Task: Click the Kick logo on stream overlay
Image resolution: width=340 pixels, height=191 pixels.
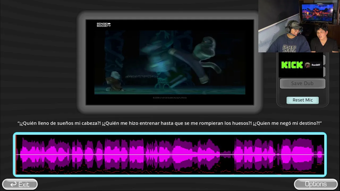Action: 292,65
